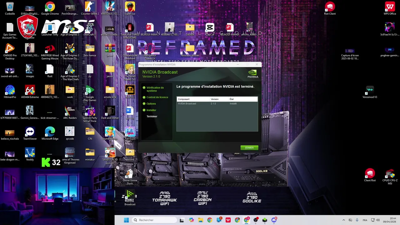Open the Google Play Games desktop icon

coord(90,94)
